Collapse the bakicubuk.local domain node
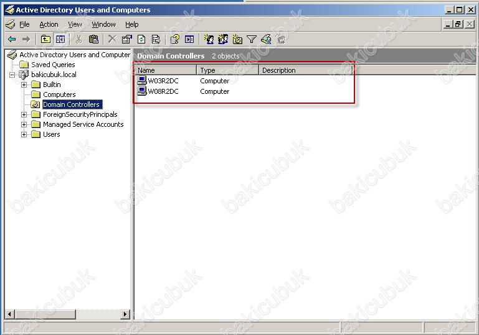Image resolution: width=479 pixels, height=335 pixels. click(12, 75)
